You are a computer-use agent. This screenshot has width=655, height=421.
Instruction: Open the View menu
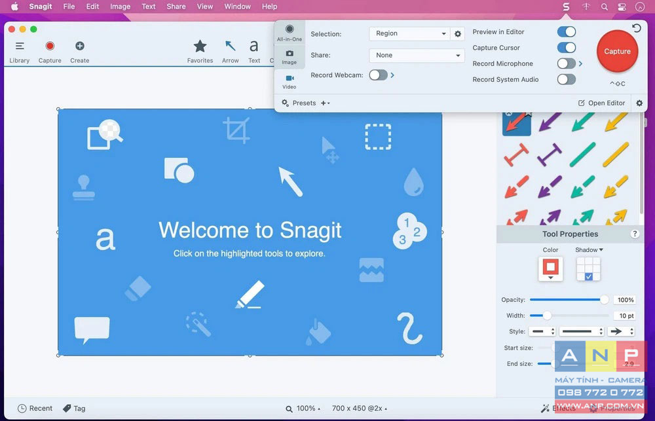point(204,7)
